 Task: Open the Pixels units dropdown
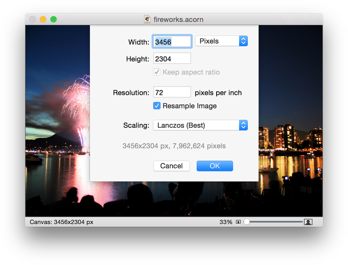click(x=221, y=41)
